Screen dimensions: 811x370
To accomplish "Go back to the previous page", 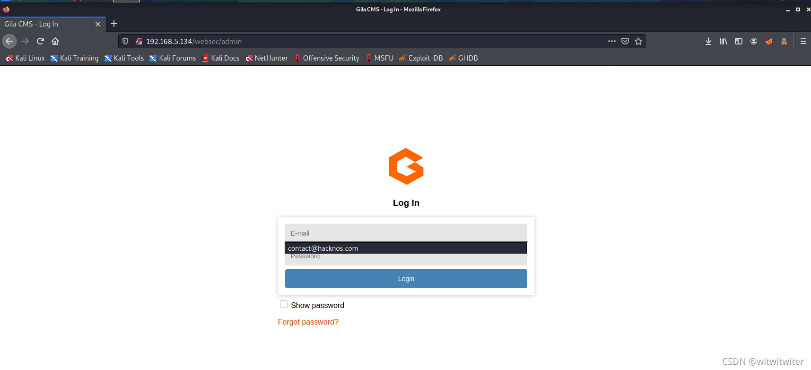I will click(9, 41).
